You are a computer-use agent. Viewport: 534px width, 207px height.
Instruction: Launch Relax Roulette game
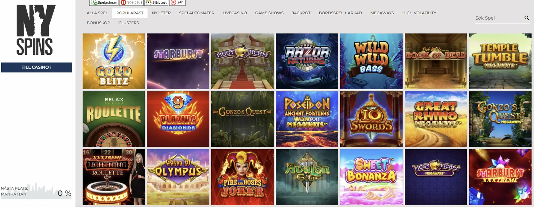[x=114, y=119]
